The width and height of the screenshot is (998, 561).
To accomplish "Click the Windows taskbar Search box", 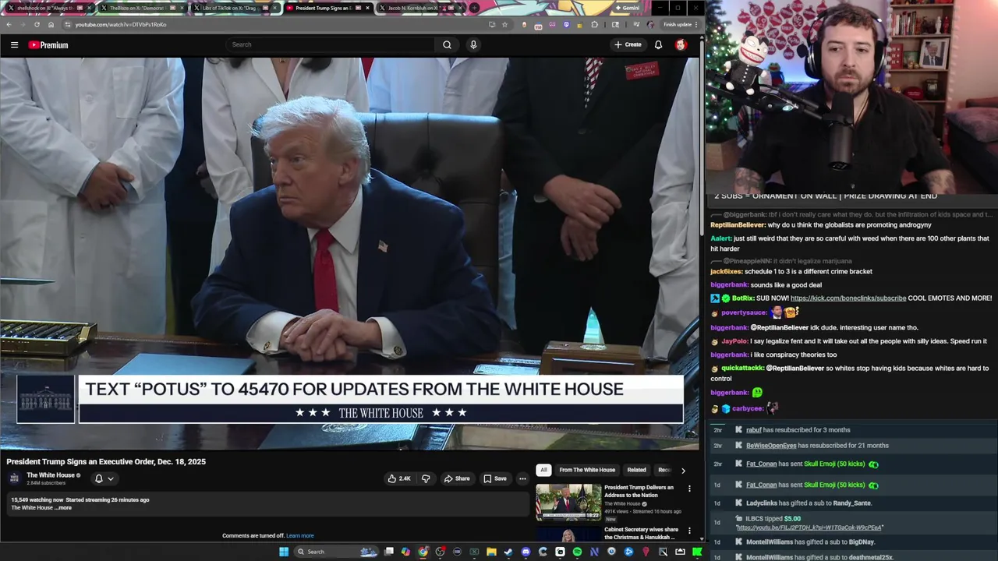I will (x=336, y=552).
